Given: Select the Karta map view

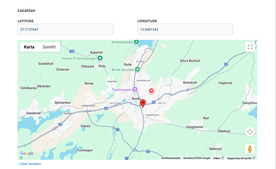Looking at the screenshot, I should click(x=29, y=47).
